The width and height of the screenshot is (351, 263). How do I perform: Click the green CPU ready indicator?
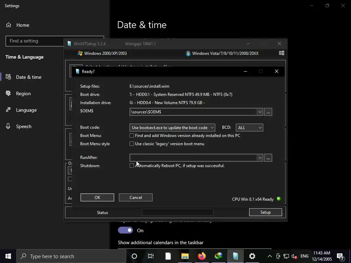(279, 199)
